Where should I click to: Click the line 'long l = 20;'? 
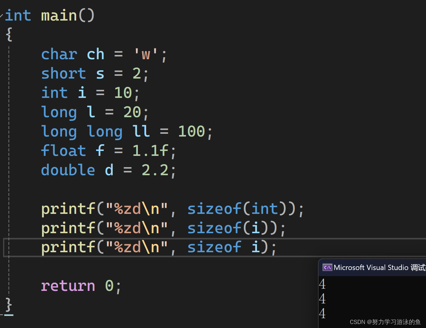coord(95,112)
